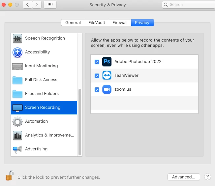Click the Accessibility figure icon
This screenshot has height=186, width=215.
click(x=17, y=52)
